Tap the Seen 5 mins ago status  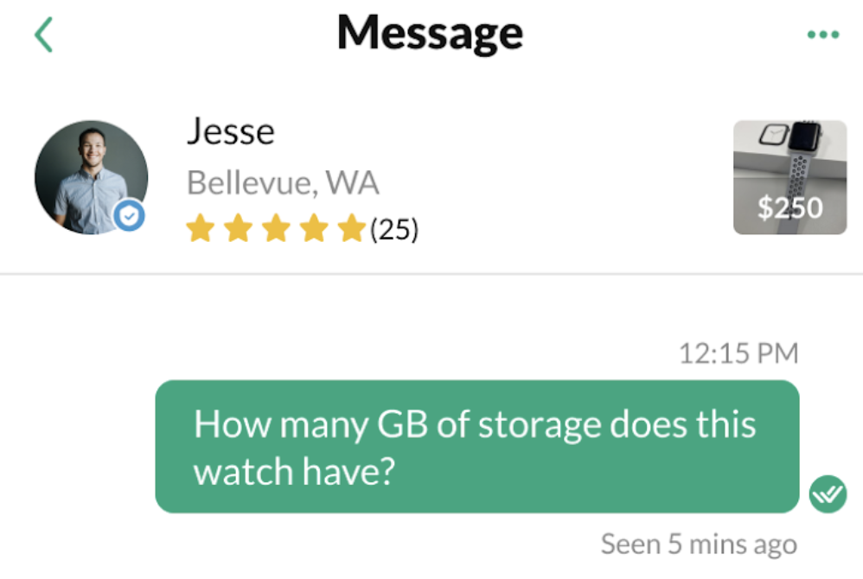tap(699, 544)
